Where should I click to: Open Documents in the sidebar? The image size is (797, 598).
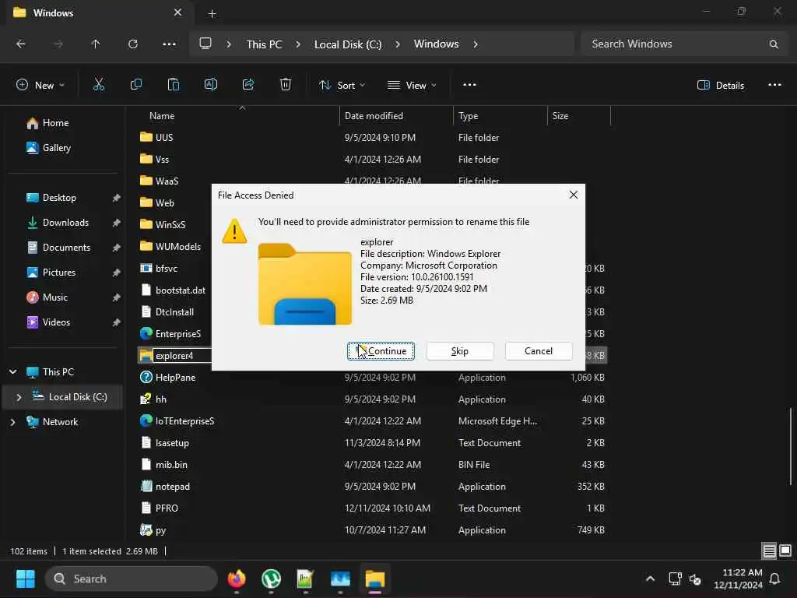point(66,247)
